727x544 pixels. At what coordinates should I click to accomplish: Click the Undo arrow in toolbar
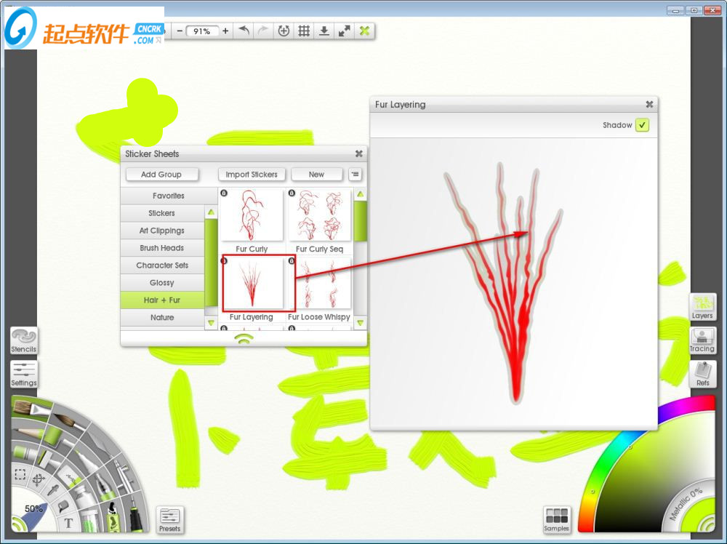click(244, 31)
